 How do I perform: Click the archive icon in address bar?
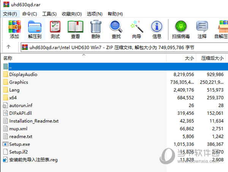point(25,47)
